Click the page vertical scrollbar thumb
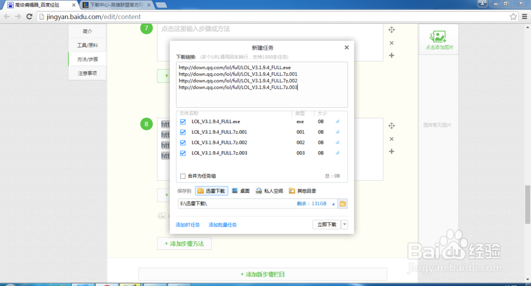531x286 pixels. point(528,204)
